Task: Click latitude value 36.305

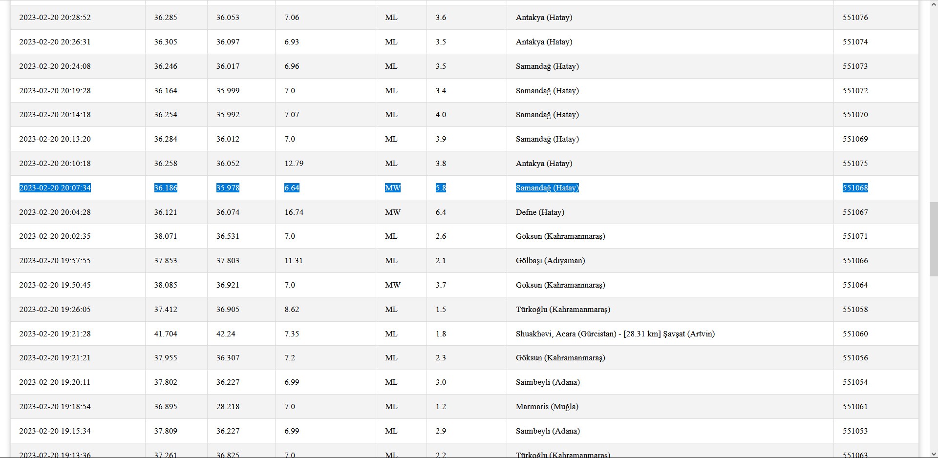Action: 166,42
